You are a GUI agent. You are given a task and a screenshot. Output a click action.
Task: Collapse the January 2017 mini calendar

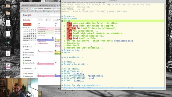pyautogui.click(x=22, y=28)
